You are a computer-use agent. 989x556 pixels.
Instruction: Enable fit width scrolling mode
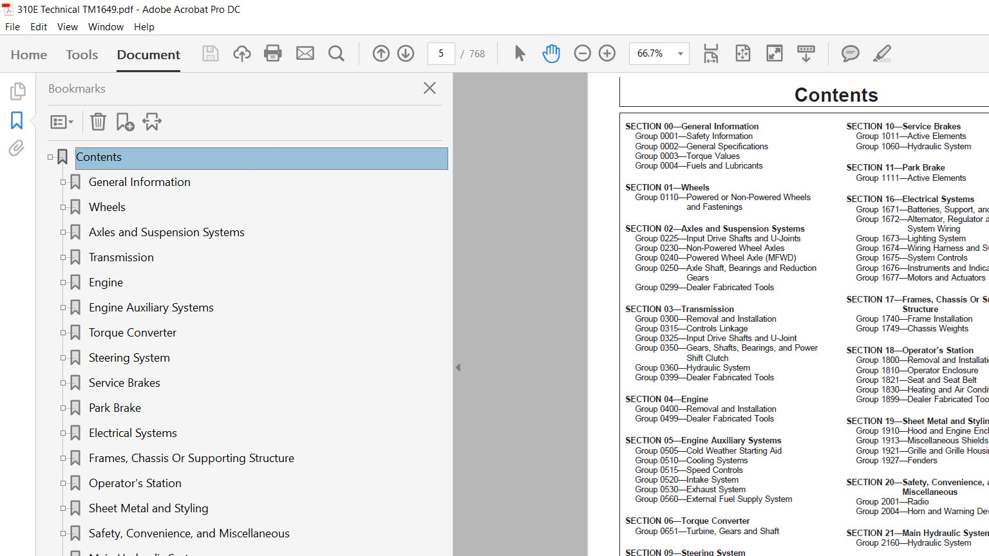pos(711,53)
